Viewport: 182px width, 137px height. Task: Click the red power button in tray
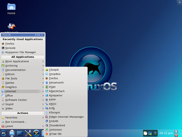click(176, 135)
